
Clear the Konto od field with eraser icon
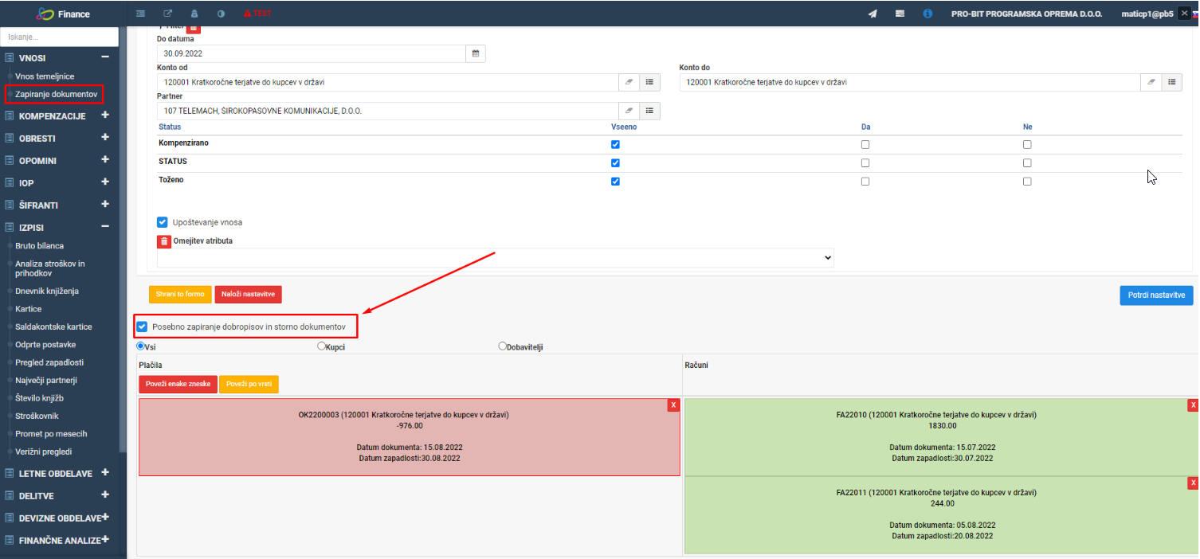[x=629, y=82]
